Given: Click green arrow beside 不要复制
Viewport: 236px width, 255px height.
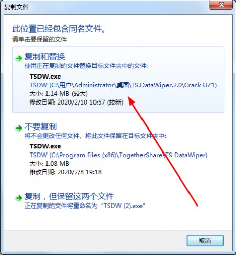Looking at the screenshot, I should 19,128.
